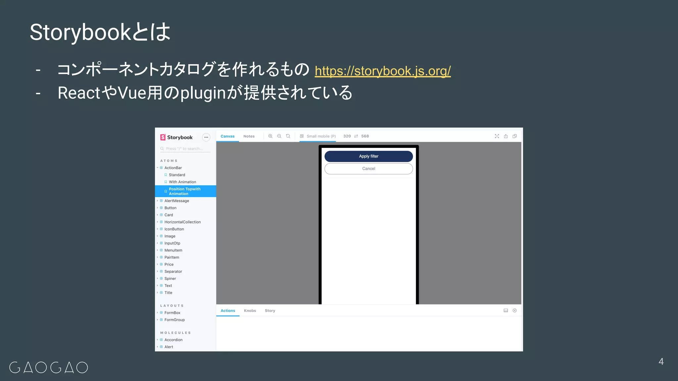
Task: Click the Card component grid icon
Action: pos(162,215)
